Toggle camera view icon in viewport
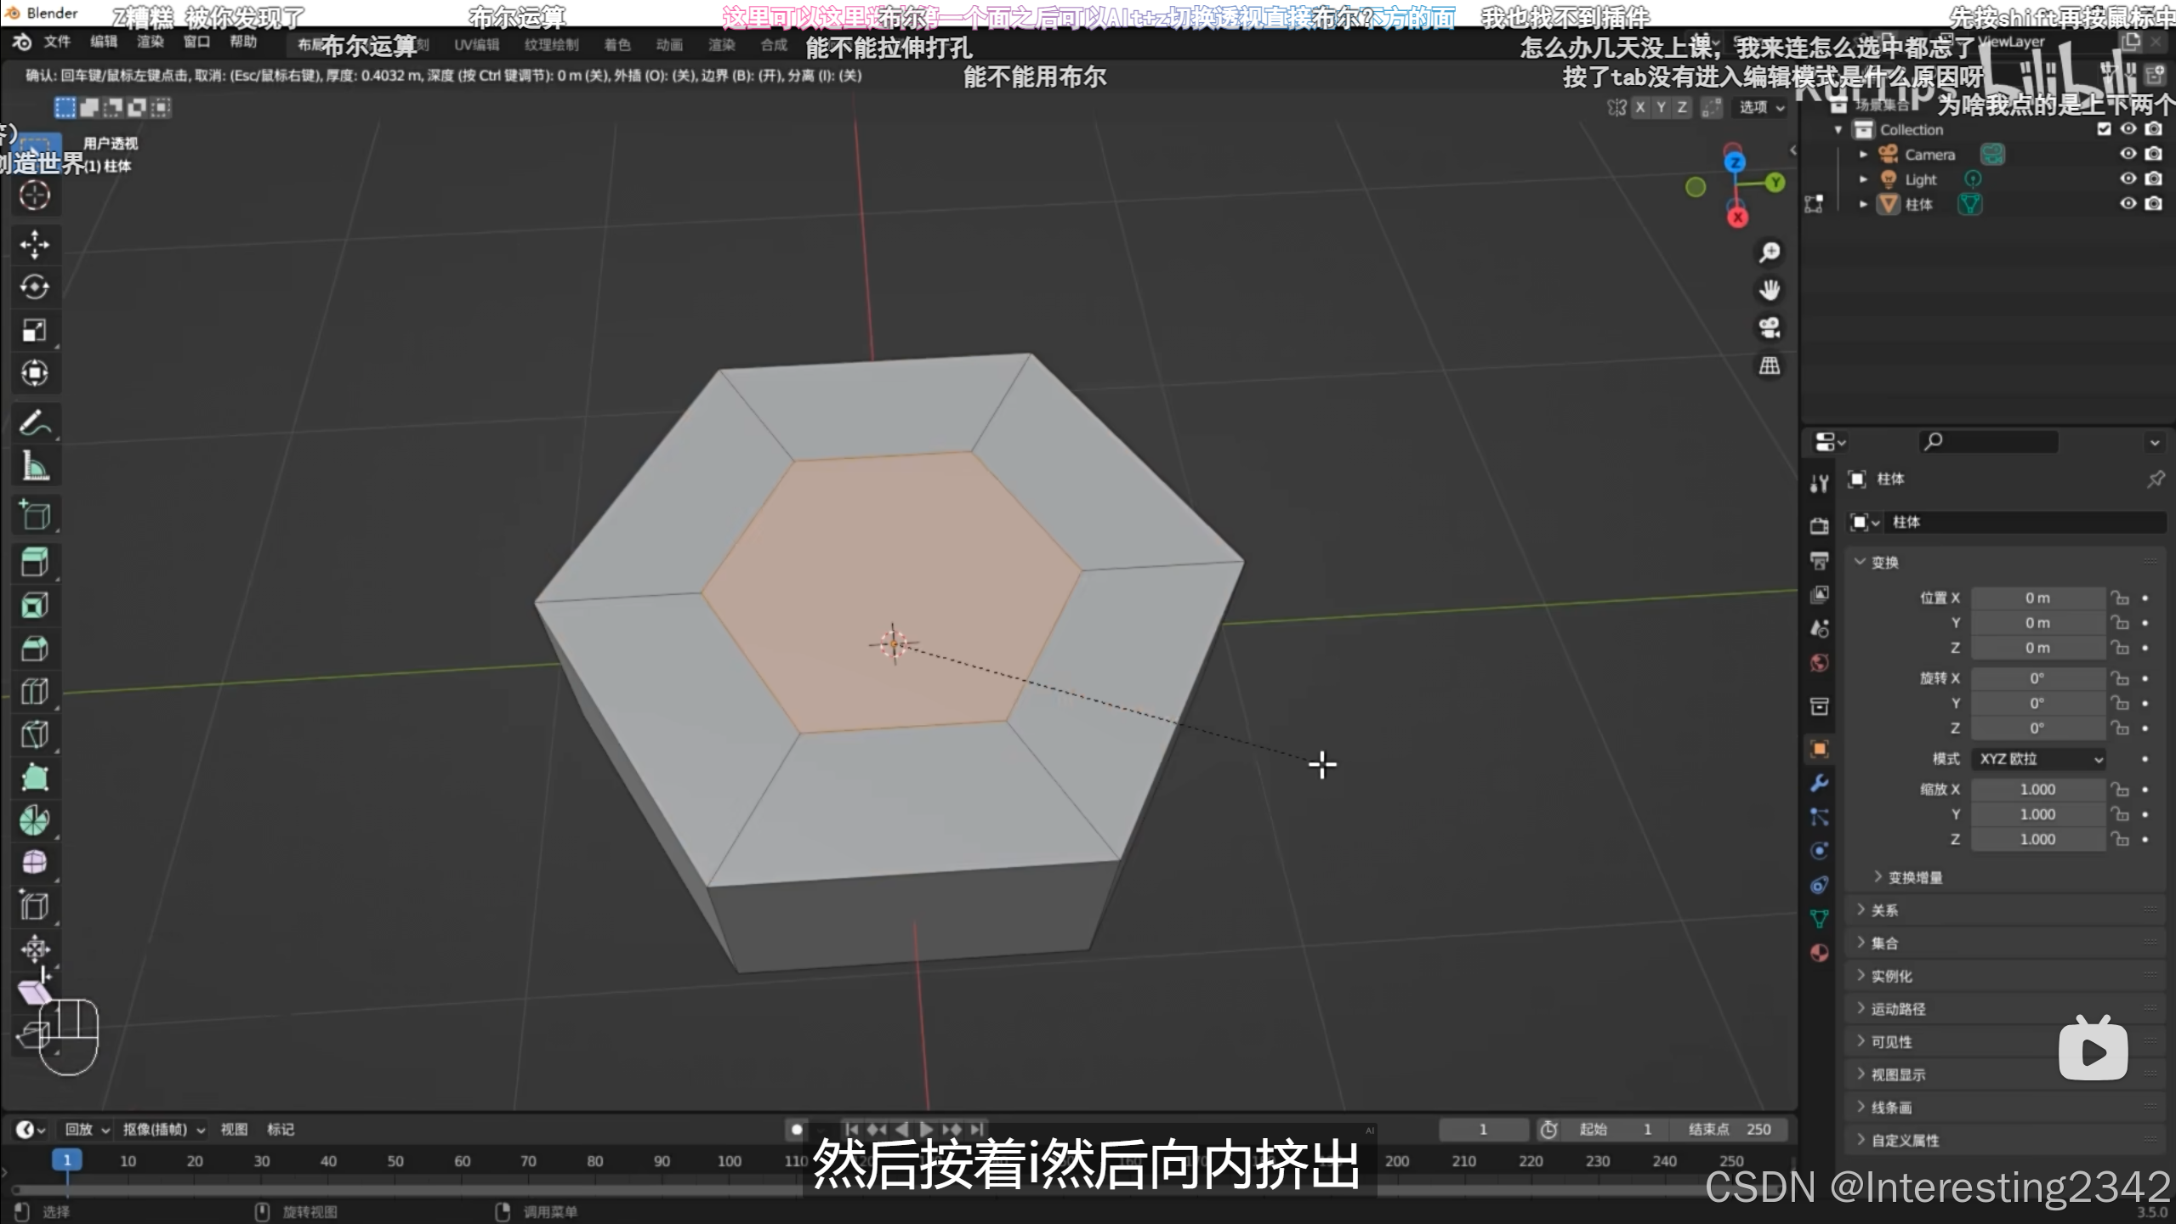Screen dimensions: 2176x1224 coord(1770,328)
